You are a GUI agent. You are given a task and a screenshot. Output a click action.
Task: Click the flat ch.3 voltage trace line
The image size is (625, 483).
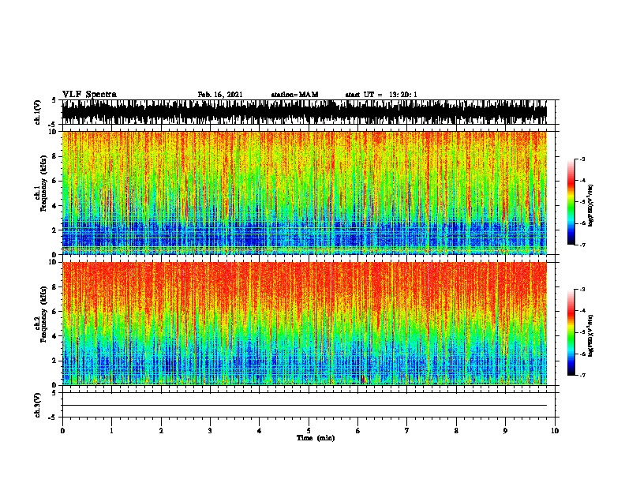tap(305, 406)
